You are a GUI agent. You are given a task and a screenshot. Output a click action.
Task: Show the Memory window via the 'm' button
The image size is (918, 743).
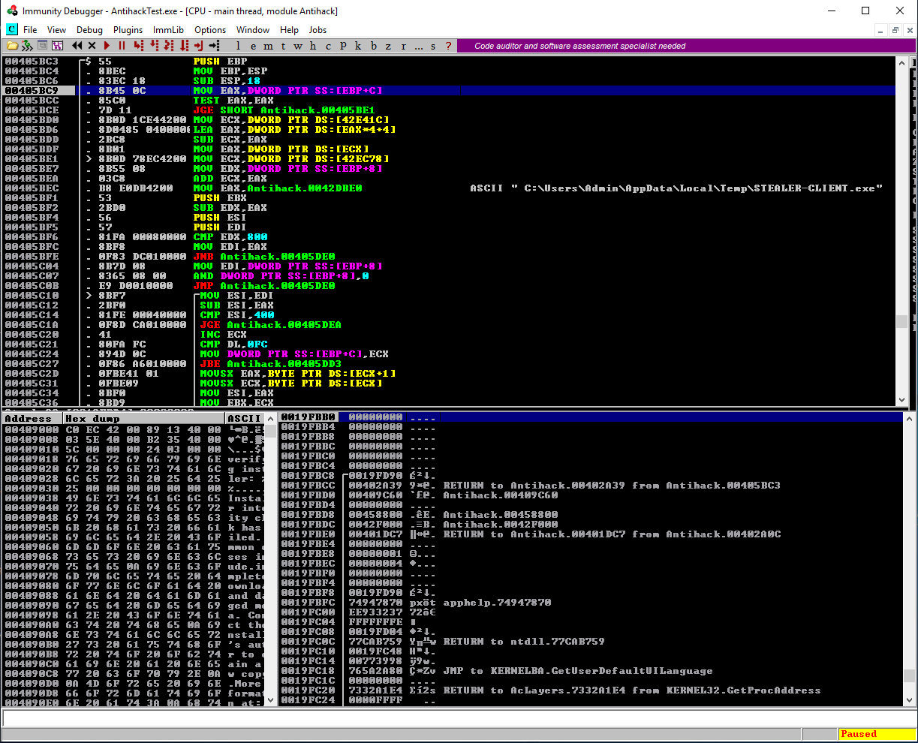269,46
